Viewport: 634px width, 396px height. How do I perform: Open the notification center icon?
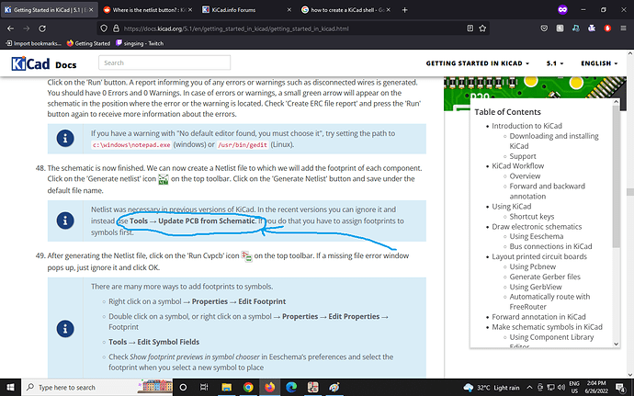click(620, 387)
